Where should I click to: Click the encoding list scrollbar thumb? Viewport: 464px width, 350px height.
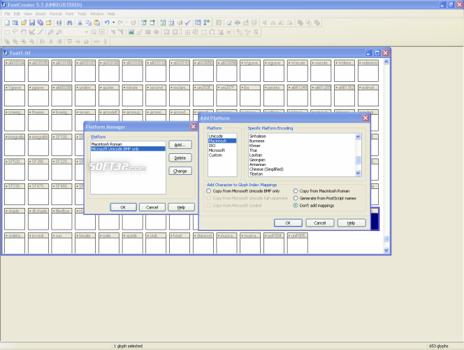click(x=358, y=160)
